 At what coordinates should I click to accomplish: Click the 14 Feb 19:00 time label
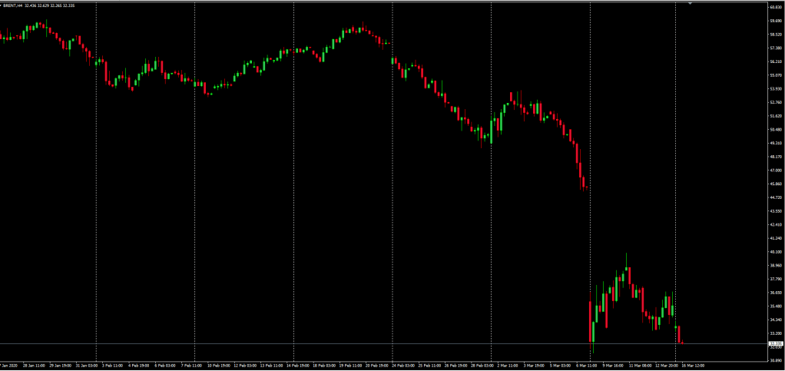[297, 366]
